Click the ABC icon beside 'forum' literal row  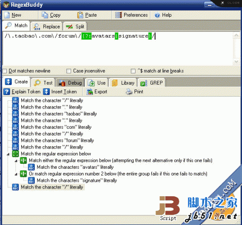pos(15,140)
